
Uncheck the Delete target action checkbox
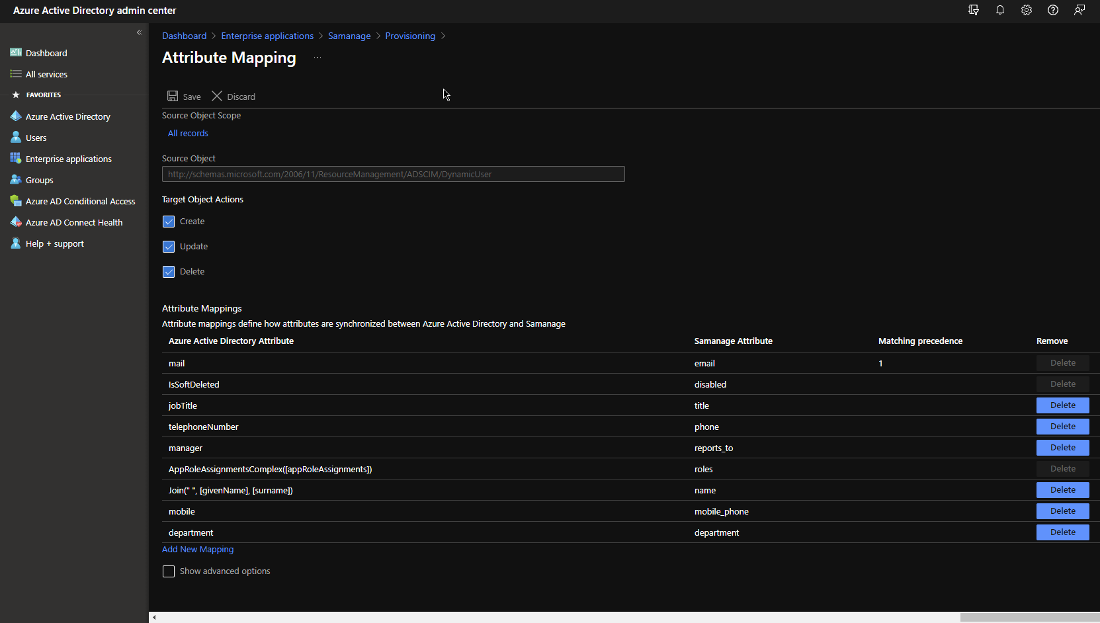click(169, 272)
